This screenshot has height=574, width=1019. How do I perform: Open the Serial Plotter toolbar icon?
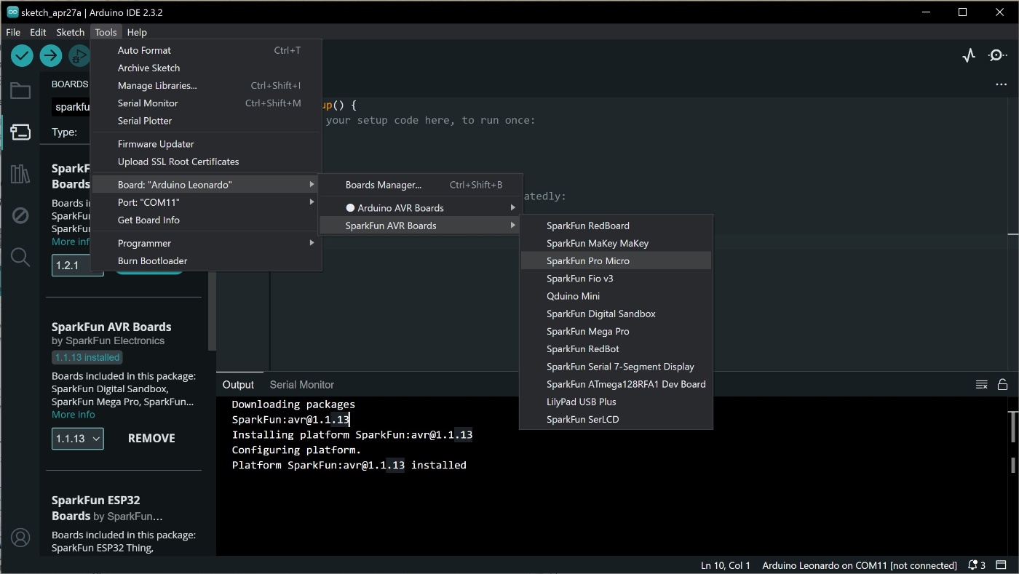click(968, 55)
